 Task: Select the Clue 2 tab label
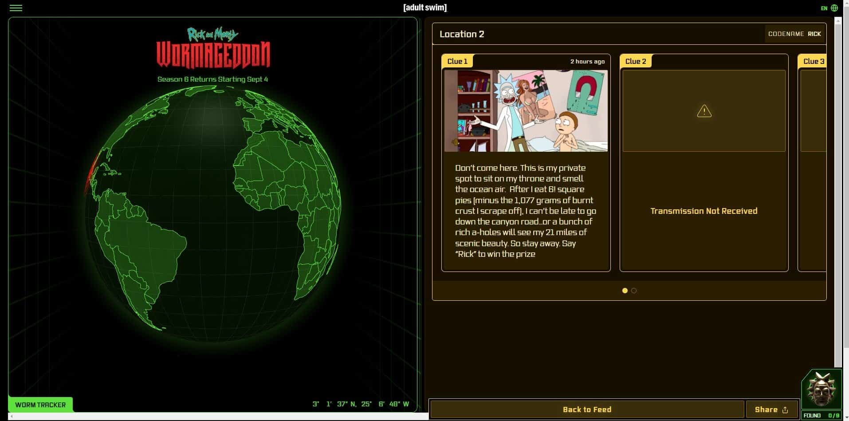click(636, 61)
